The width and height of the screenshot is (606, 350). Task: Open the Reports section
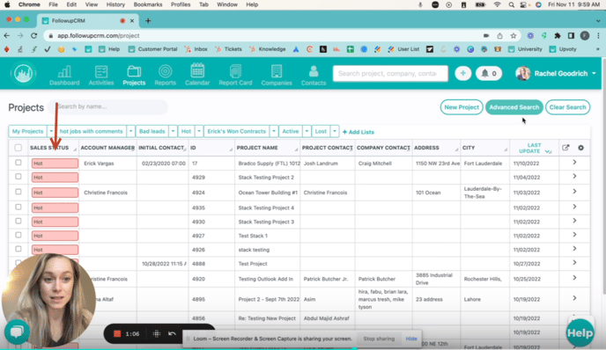(x=165, y=75)
